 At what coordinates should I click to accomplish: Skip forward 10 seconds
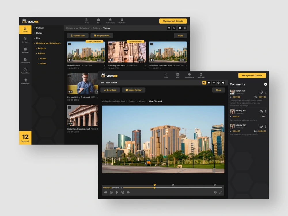click(122, 192)
